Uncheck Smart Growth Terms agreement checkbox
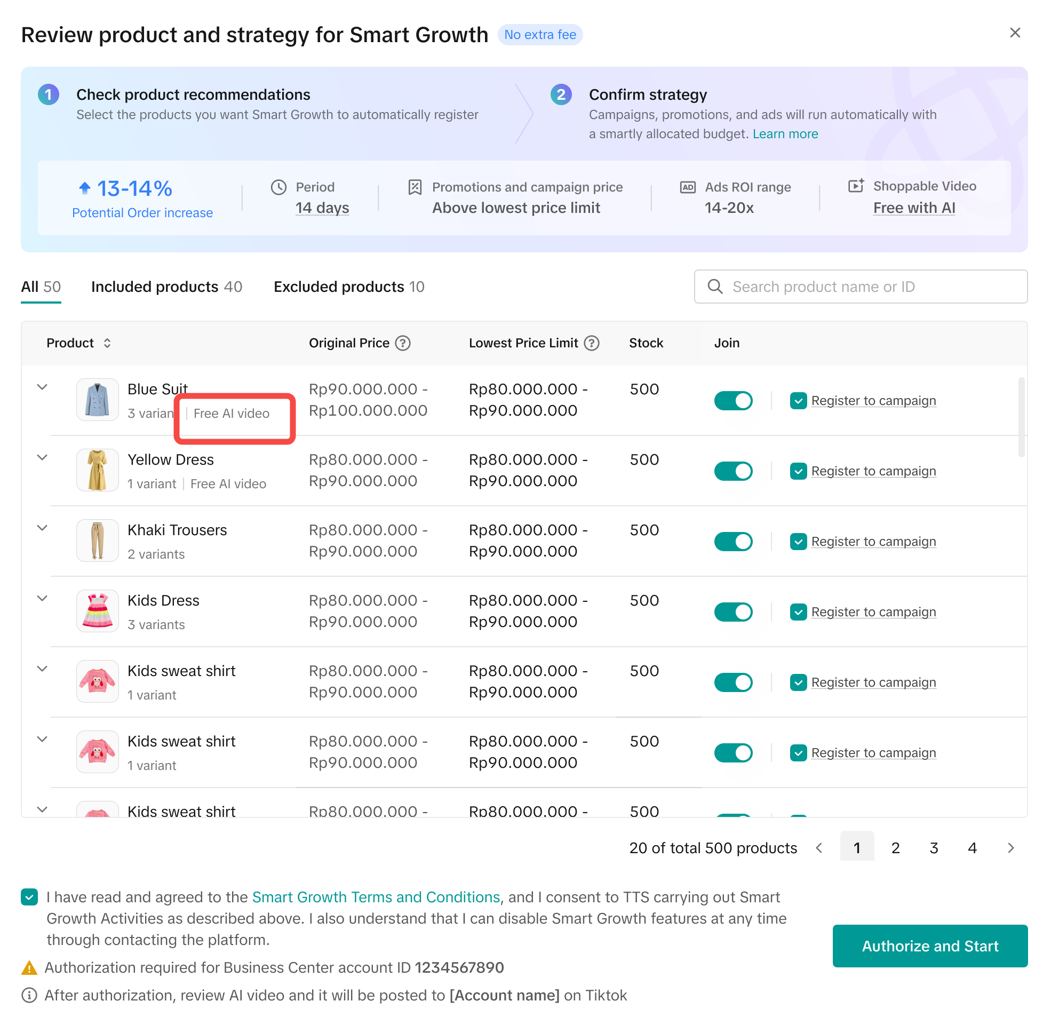Viewport: 1043px width, 1025px height. (29, 897)
